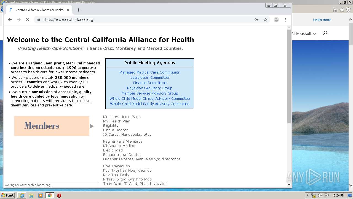Open ID Cards, Handbooks, etc. link

coord(127,135)
